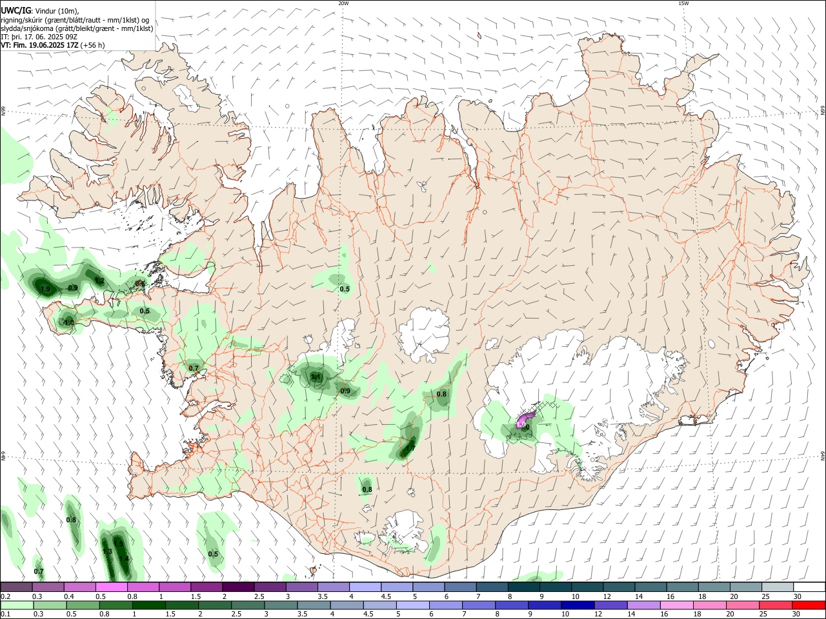The image size is (826, 619).
Task: Click the darkest green swatch between 1 and 1.5
Action: click(x=149, y=605)
